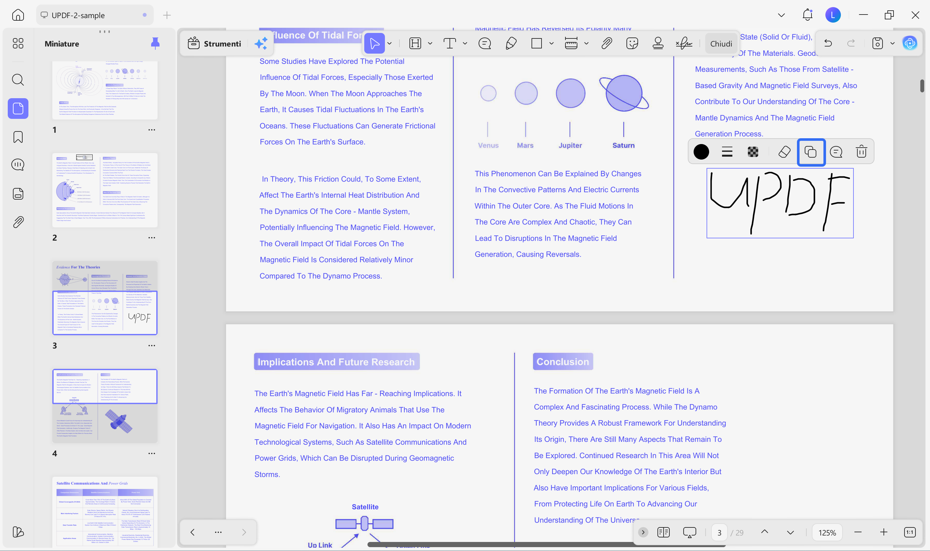The height and width of the screenshot is (551, 930).
Task: Copy the selected ink annotation
Action: click(x=811, y=152)
